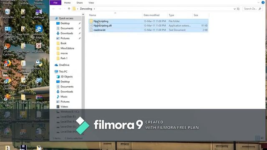Open the File ribbon tab

pos(55,2)
